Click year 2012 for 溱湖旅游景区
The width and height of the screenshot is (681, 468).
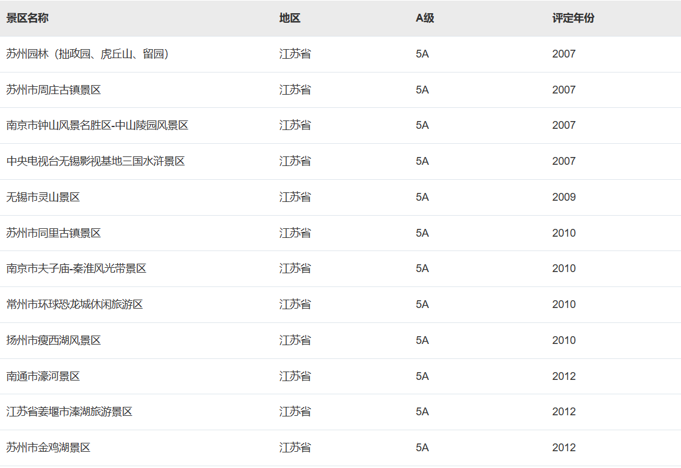click(x=564, y=412)
